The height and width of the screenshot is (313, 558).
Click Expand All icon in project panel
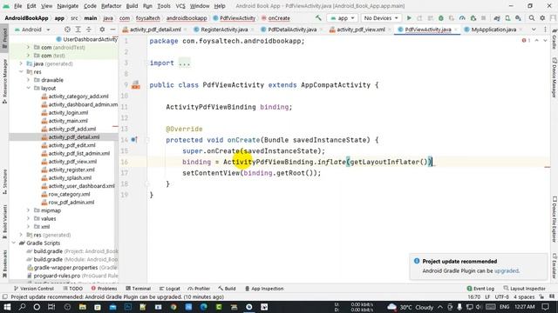click(78, 30)
